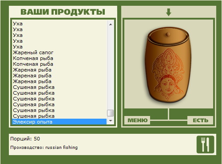The image size is (222, 164).
Task: Open the МЕНЮ button
Action: [137, 120]
